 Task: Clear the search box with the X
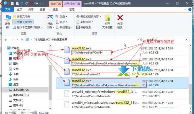(186, 40)
